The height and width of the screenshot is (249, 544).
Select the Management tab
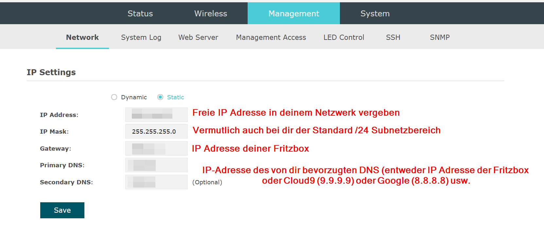294,13
